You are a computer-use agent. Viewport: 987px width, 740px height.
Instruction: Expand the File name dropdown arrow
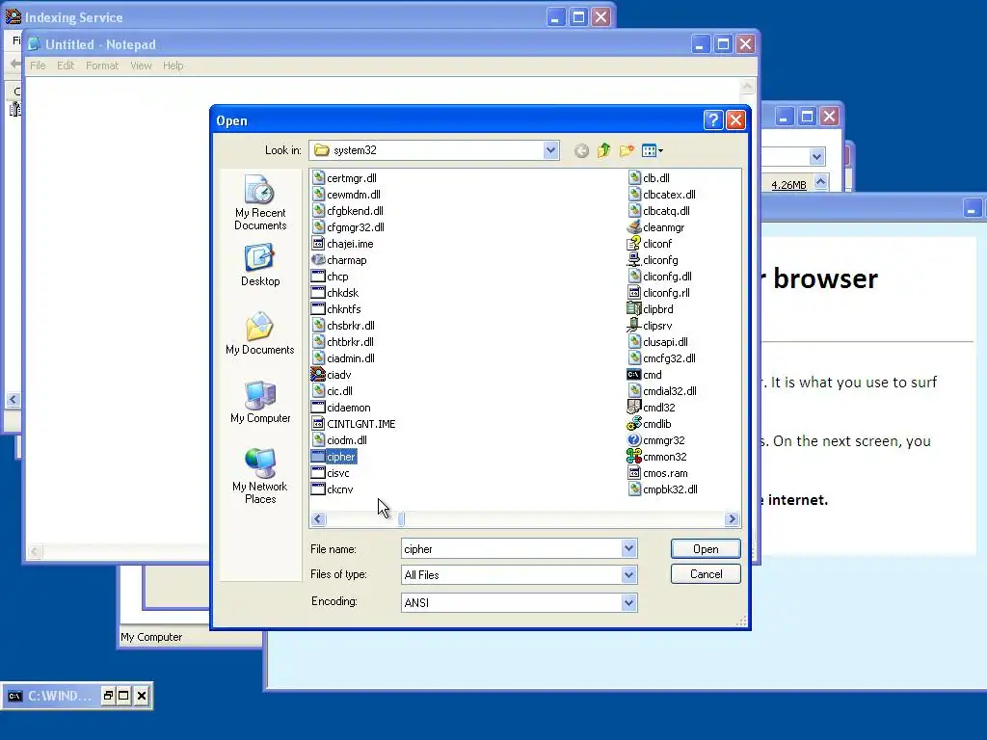(x=628, y=548)
